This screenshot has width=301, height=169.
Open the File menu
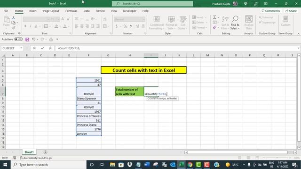click(x=6, y=11)
